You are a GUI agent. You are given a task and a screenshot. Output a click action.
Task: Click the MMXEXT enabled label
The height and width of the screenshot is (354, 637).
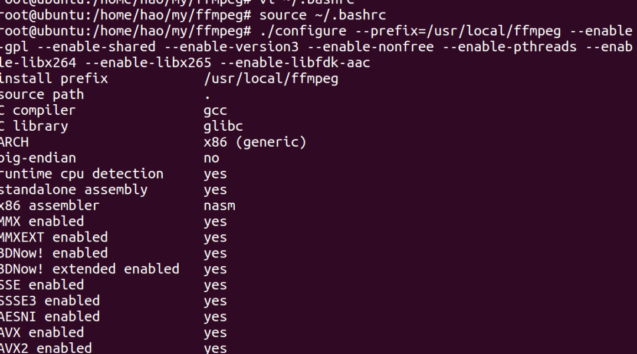pyautogui.click(x=54, y=237)
